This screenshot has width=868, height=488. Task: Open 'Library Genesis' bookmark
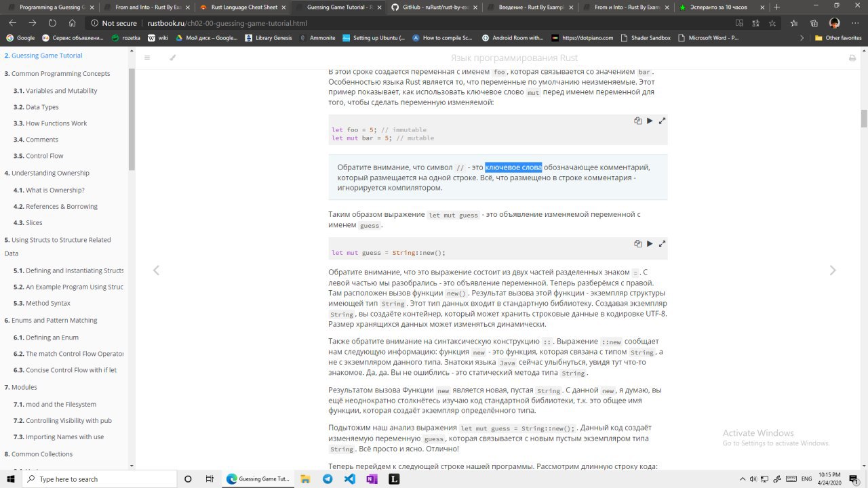click(269, 38)
